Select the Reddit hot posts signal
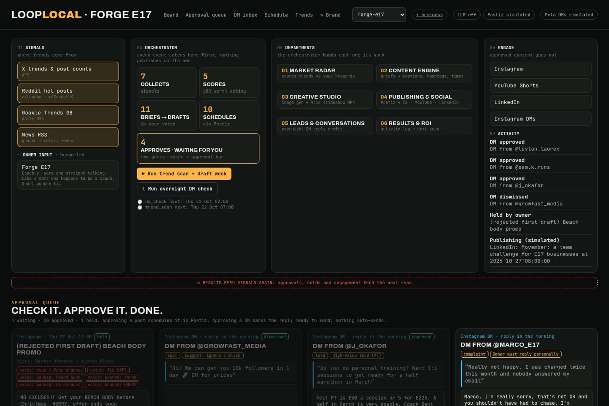 point(68,94)
